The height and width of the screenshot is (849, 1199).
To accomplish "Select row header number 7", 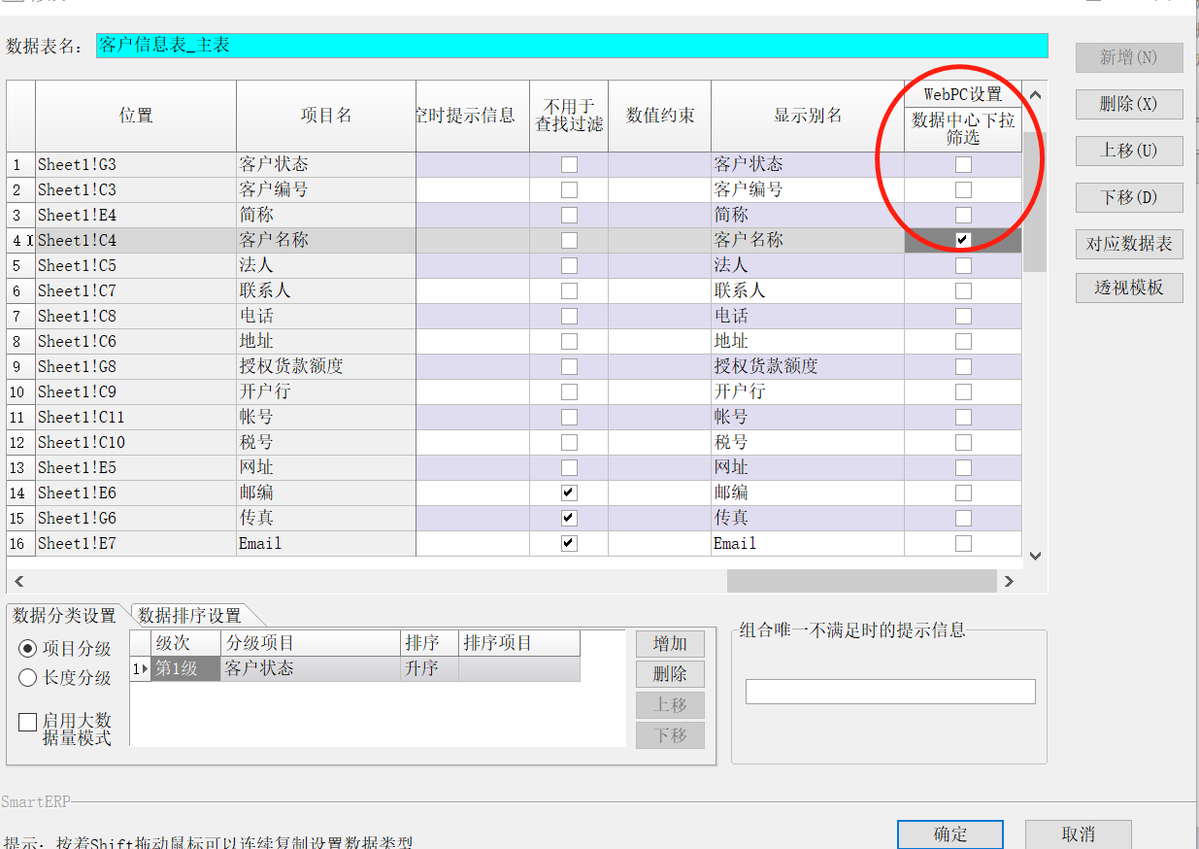I will tap(20, 316).
